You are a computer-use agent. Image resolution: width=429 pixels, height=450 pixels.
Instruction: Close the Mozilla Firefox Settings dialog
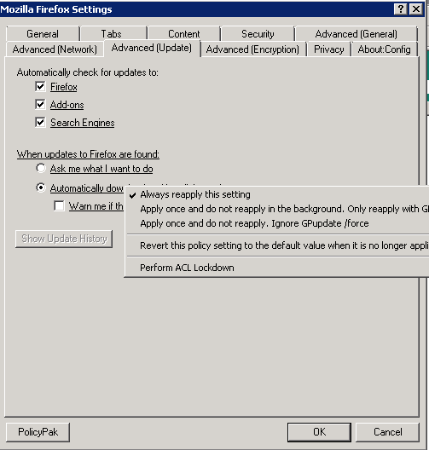pyautogui.click(x=416, y=9)
